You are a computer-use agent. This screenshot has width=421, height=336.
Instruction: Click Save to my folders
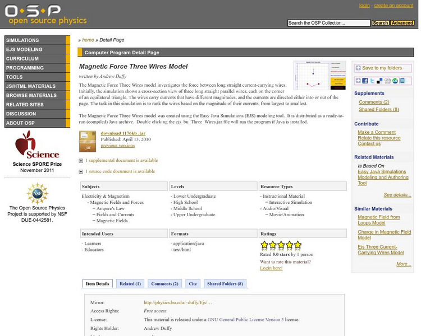point(383,68)
